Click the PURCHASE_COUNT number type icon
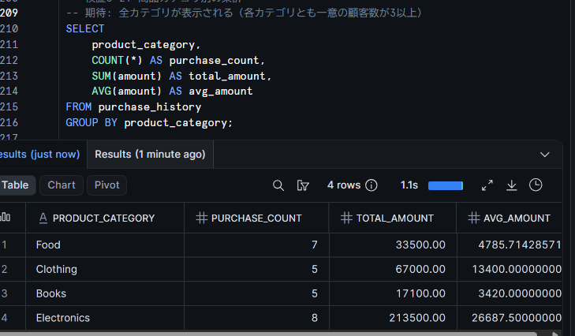The width and height of the screenshot is (575, 336). point(201,218)
